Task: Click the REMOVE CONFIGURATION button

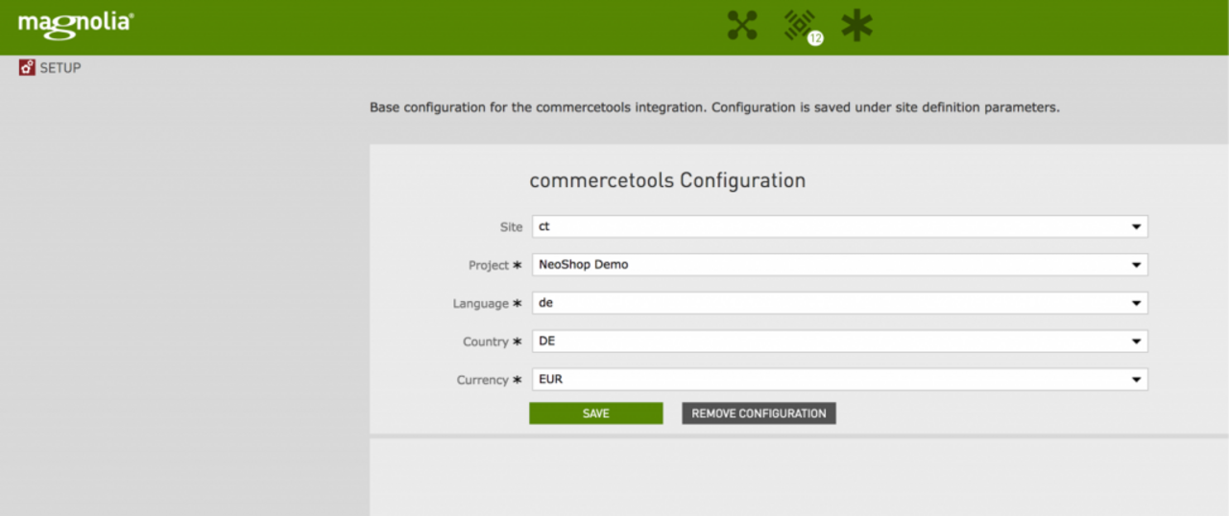Action: click(759, 413)
